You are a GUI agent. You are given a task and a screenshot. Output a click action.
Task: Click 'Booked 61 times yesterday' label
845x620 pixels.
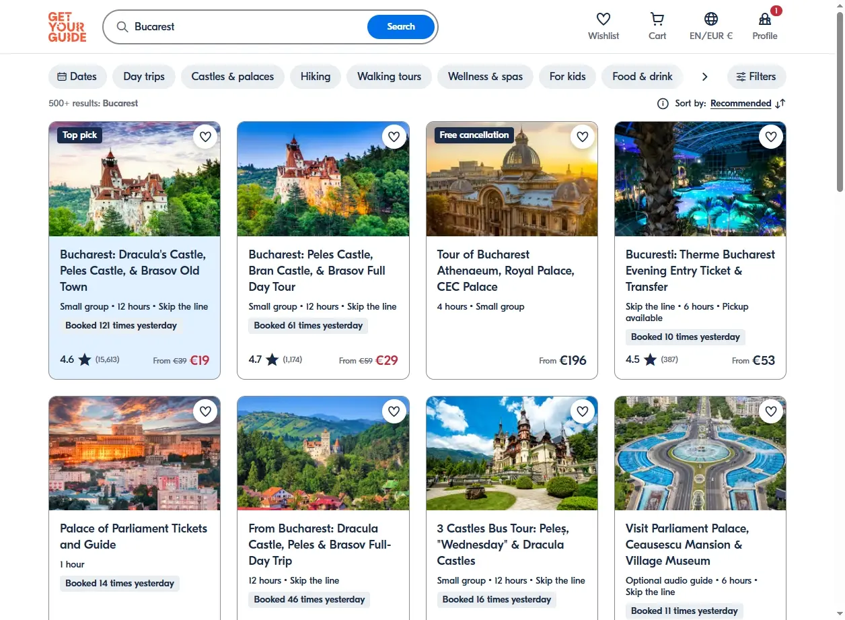308,326
